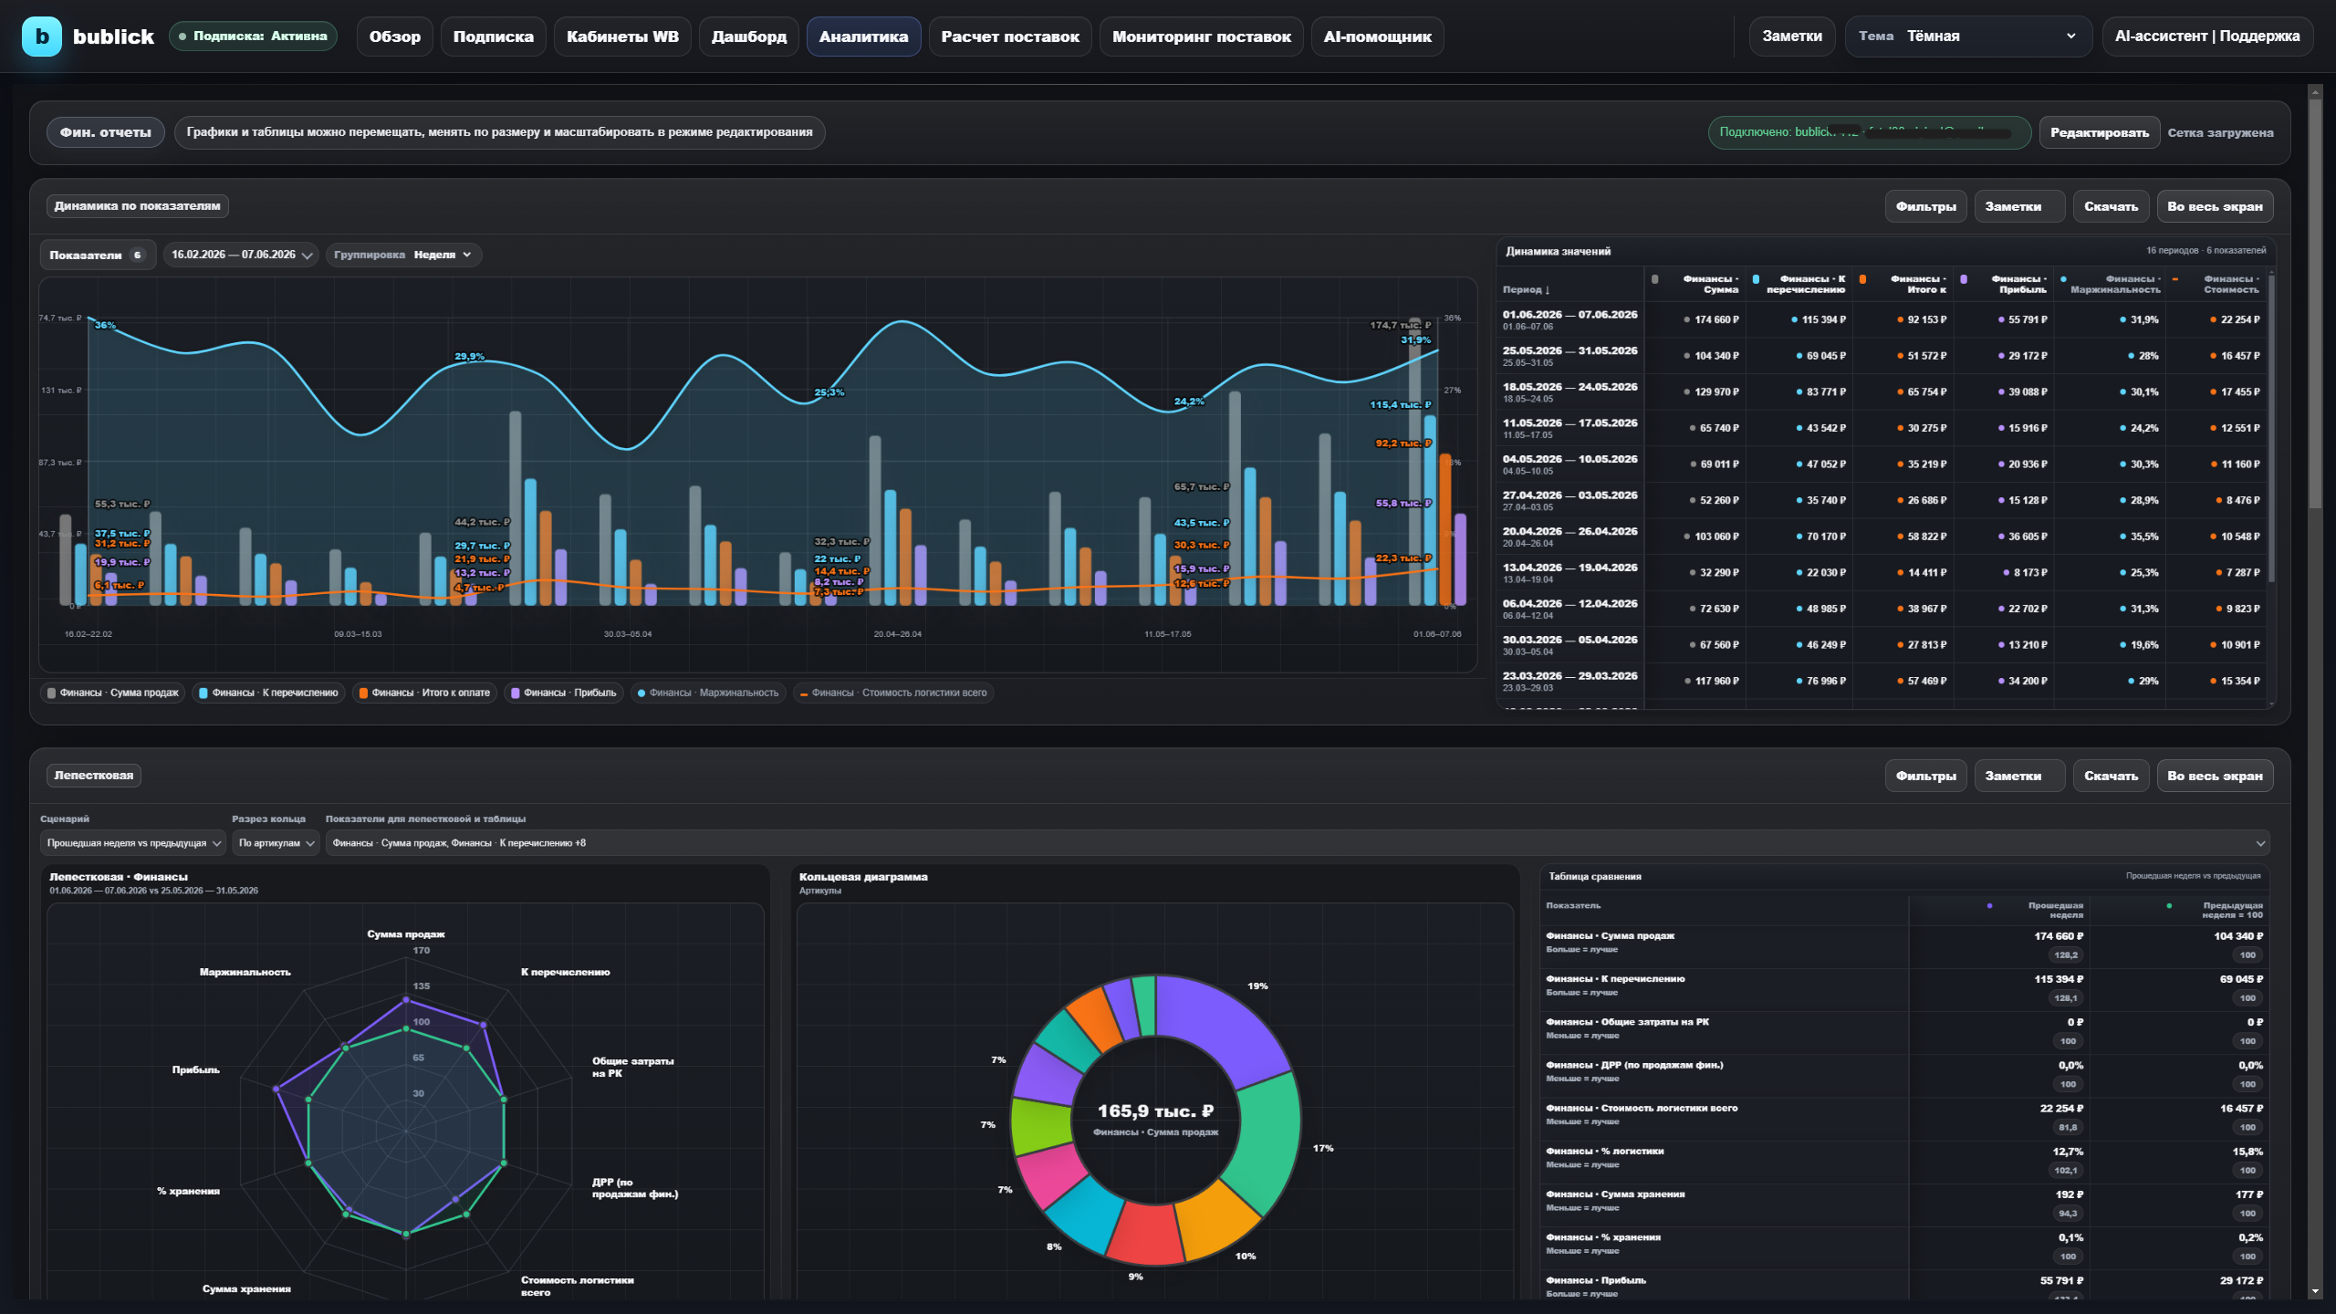Click the Редактировать button
Screen dimensions: 2336x1314
[2099, 132]
